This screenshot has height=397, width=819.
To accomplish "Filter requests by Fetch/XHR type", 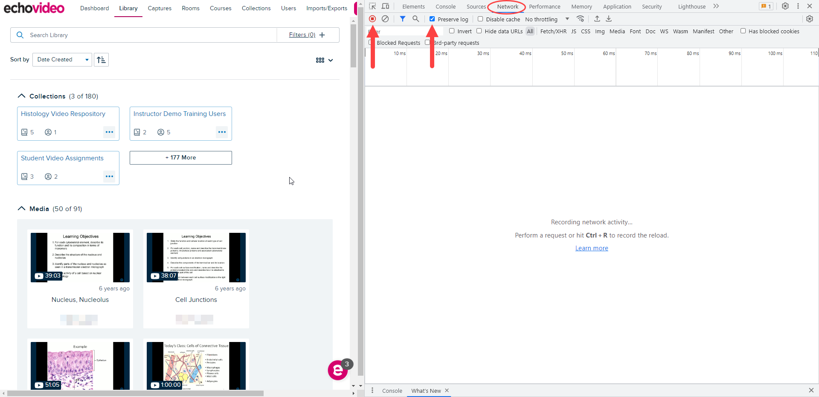I will (x=553, y=31).
